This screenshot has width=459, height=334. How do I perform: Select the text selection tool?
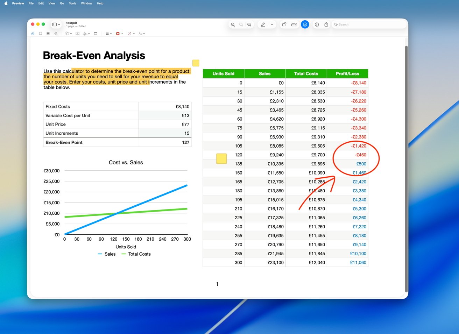click(33, 34)
